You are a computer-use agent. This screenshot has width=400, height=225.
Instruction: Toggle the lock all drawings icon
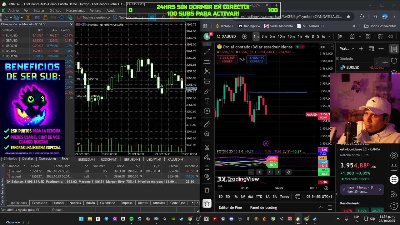(207, 167)
